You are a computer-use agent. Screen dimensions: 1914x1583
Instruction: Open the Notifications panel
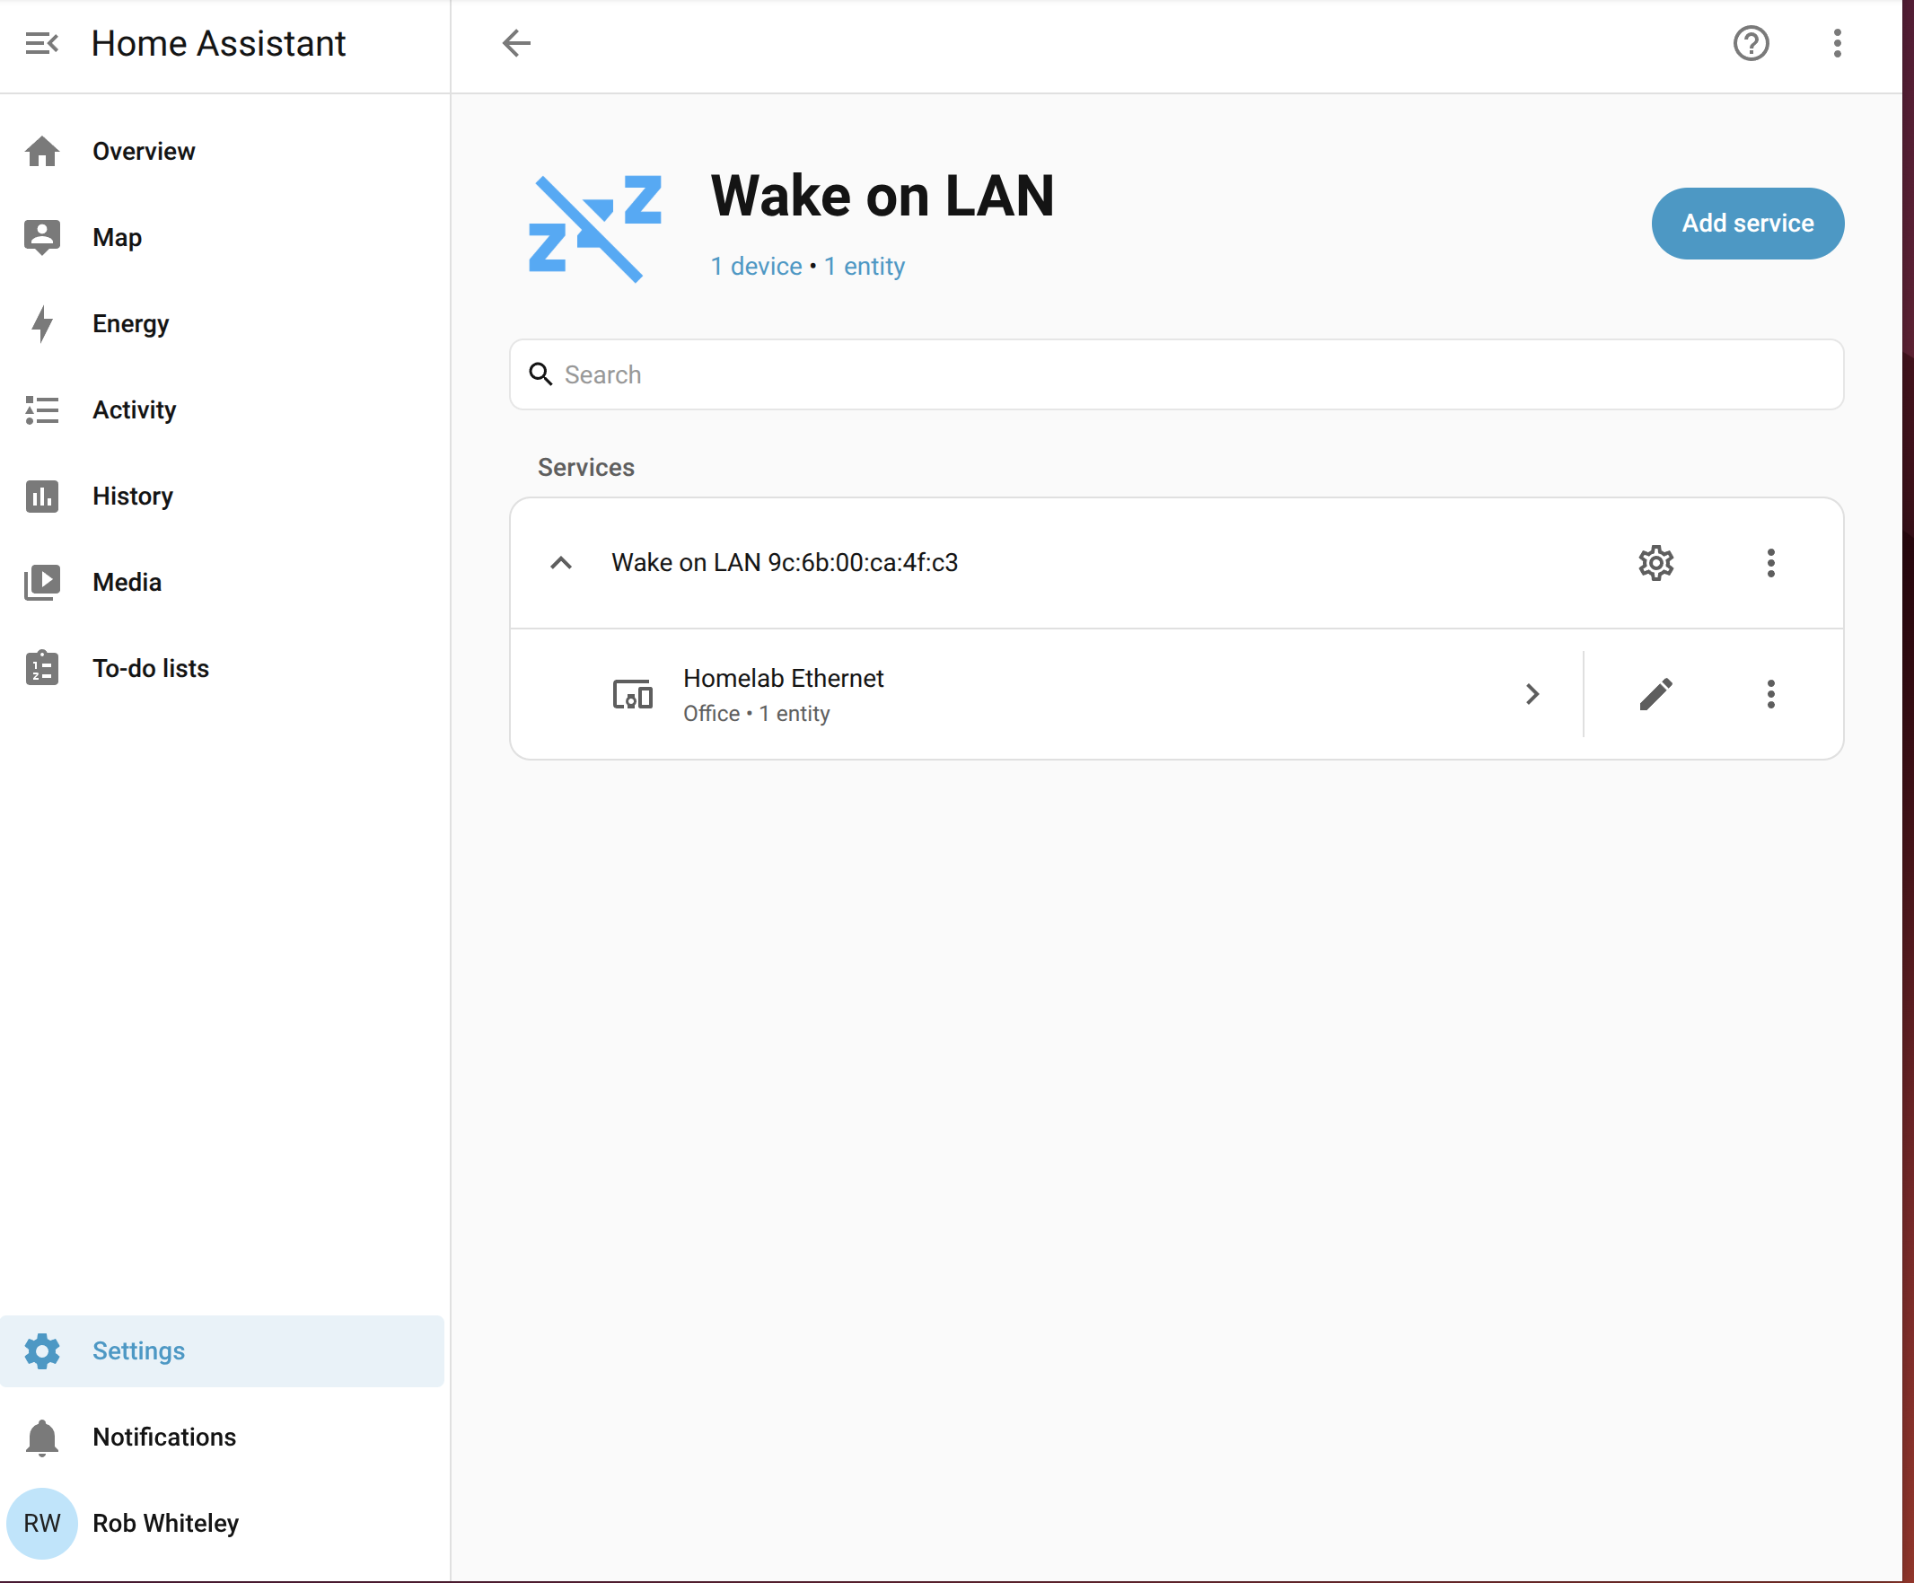222,1438
